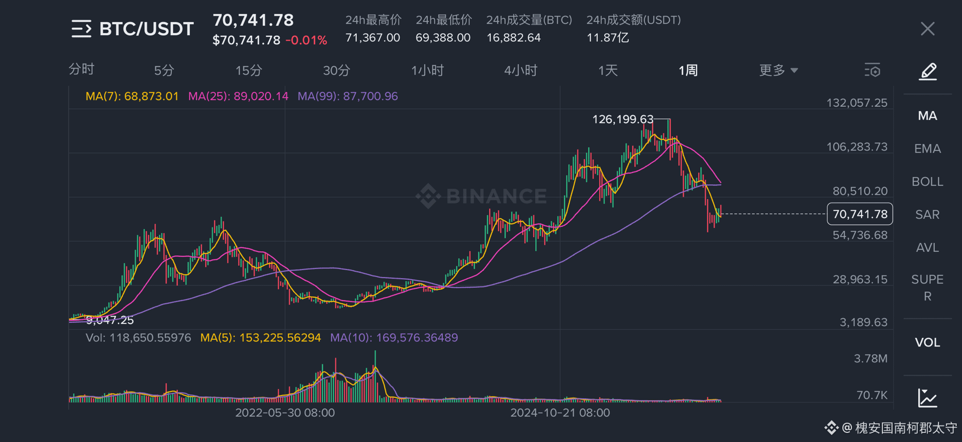This screenshot has height=442, width=962.
Task: Click the $70,741.78 USD price text
Action: pos(246,41)
